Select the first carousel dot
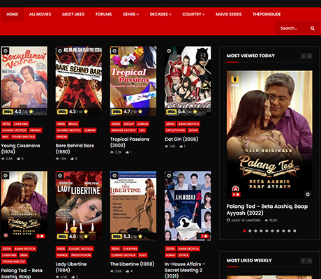Screen dimensions: 321x279 tap(244, 231)
